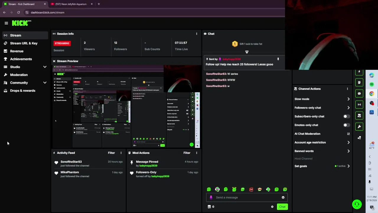
Task: Click the broadcast signal icon on right rail
Action: pos(359,104)
